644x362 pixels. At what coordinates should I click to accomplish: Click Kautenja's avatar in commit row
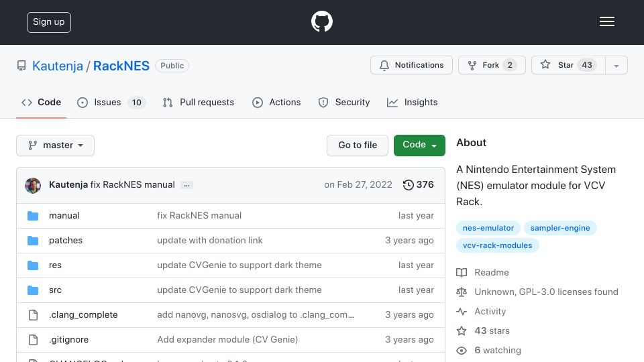[33, 186]
